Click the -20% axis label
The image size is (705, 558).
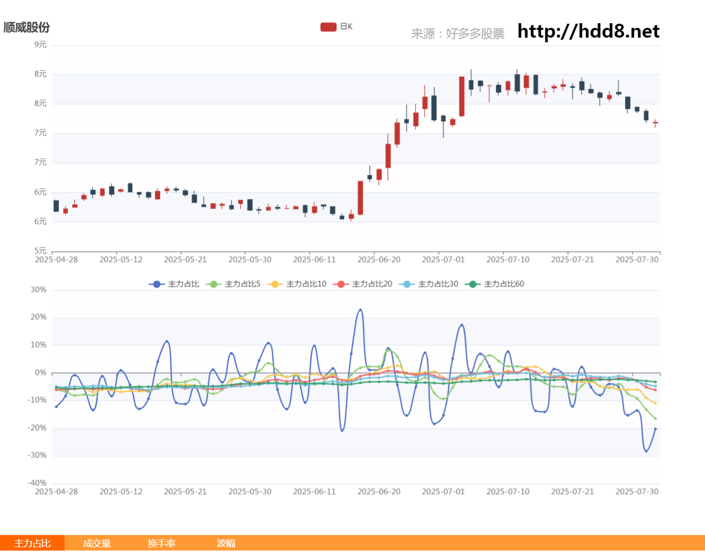pyautogui.click(x=37, y=428)
